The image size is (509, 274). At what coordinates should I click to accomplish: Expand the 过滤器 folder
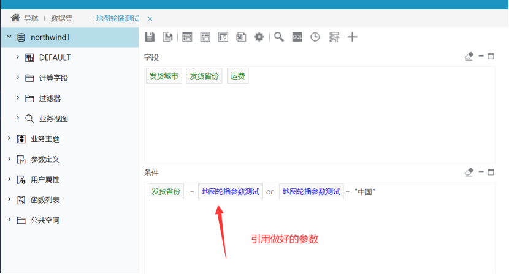tap(18, 98)
